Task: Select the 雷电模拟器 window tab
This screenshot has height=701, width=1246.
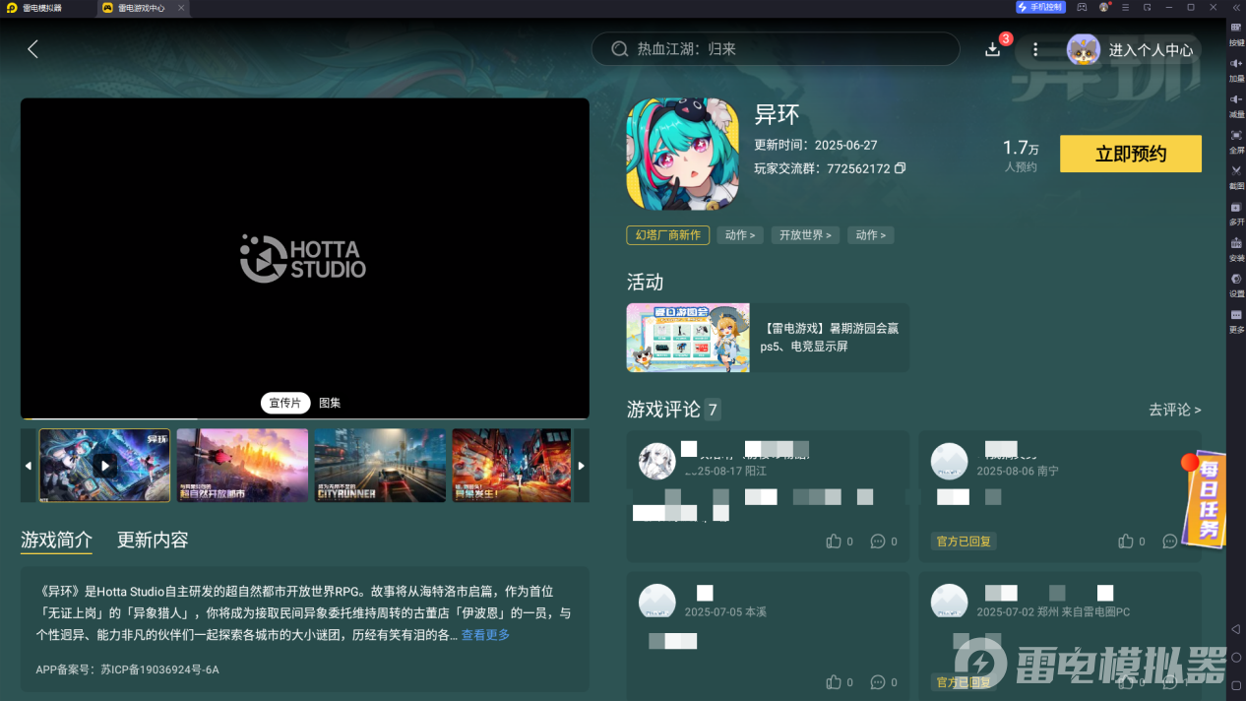Action: (41, 8)
